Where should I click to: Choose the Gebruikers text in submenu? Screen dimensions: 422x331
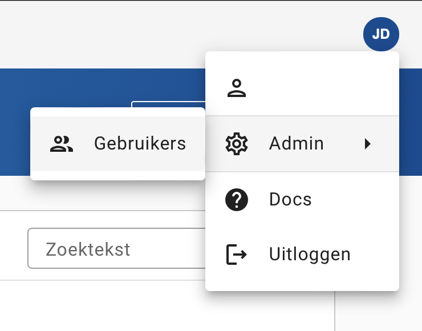pos(140,144)
